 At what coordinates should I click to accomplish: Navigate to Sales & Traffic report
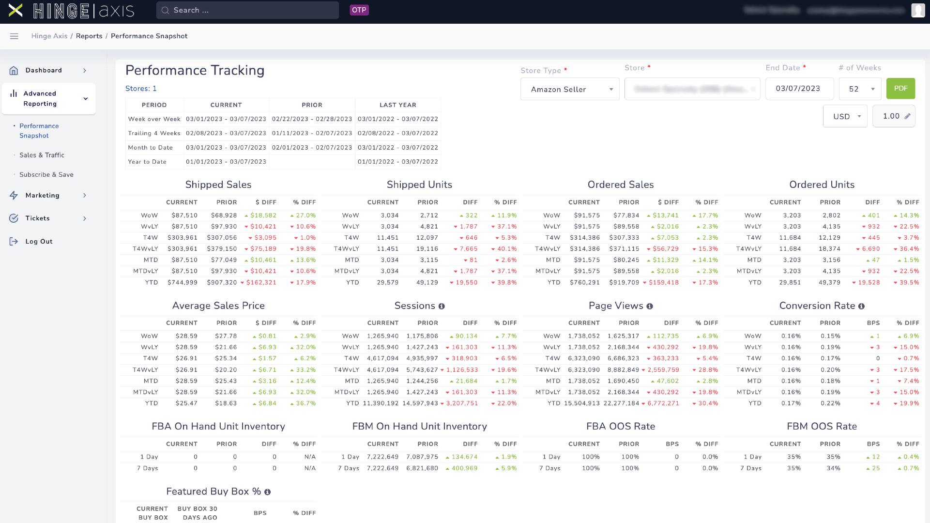[42, 155]
